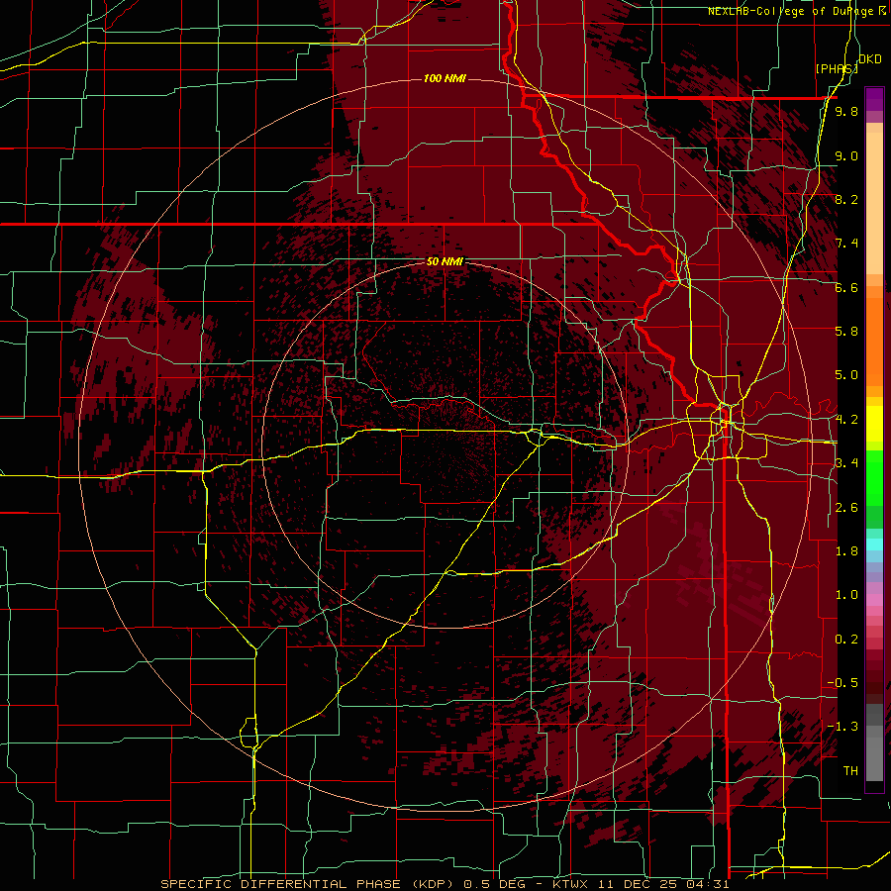Click the purple segment atop the color bar
891x891 pixels.
click(x=874, y=99)
